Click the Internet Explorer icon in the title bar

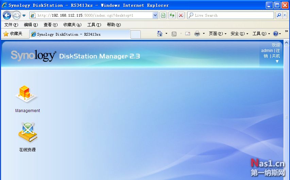coord(5,5)
